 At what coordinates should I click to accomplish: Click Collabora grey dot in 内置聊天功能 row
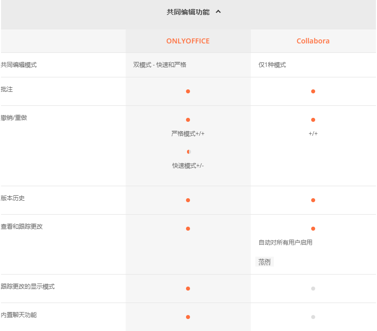pyautogui.click(x=313, y=317)
